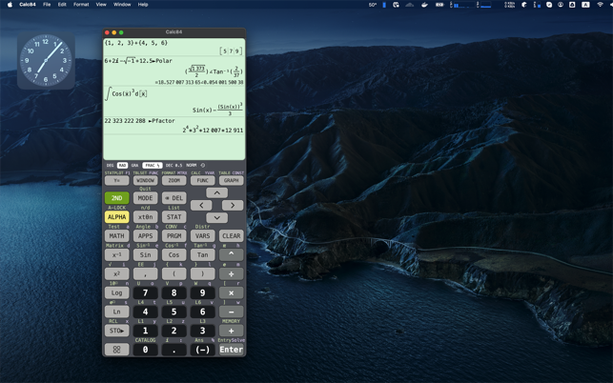This screenshot has height=383, width=613.
Task: Click the number 0 key
Action: coord(146,350)
